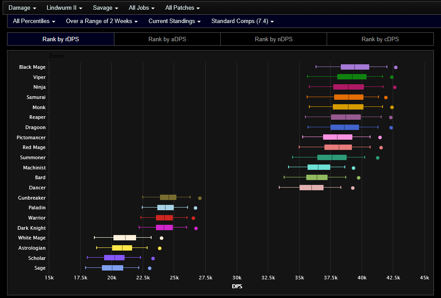Expand the All Patches dropdown

point(182,8)
